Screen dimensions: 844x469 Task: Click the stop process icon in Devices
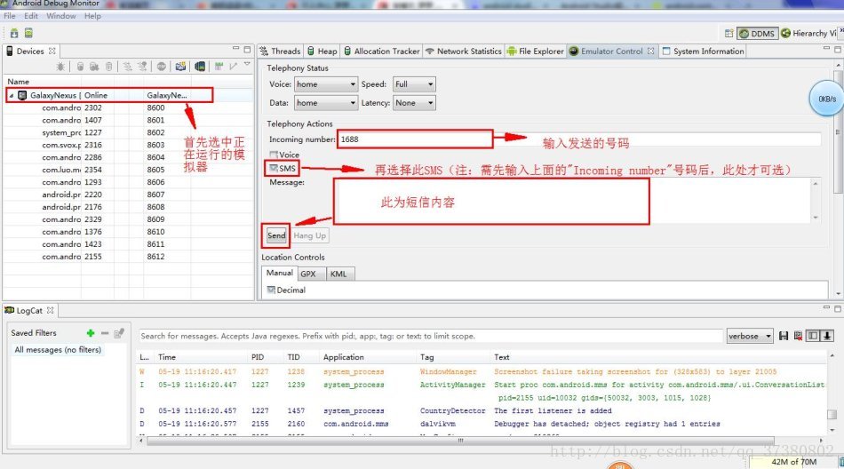point(162,67)
